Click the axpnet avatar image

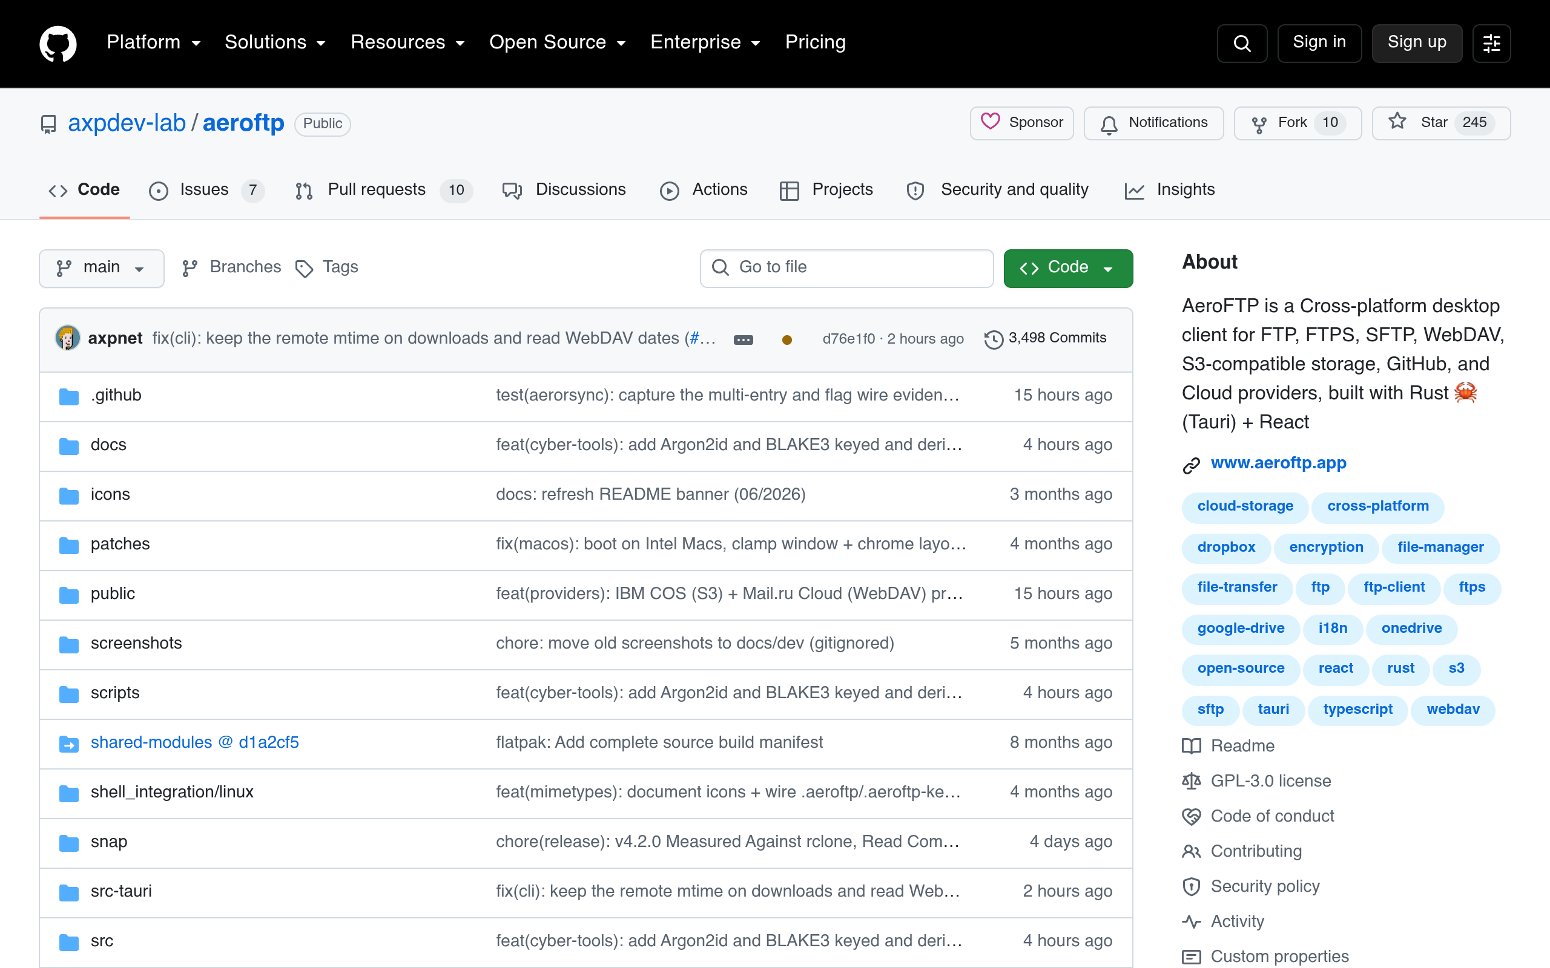[x=67, y=338]
